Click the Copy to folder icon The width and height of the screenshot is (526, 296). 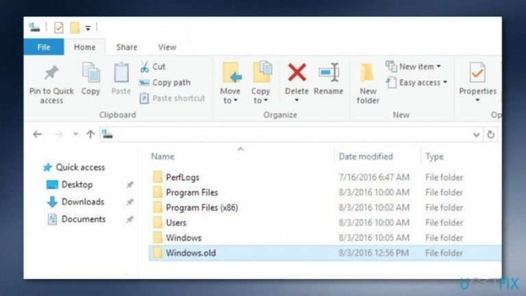[262, 72]
